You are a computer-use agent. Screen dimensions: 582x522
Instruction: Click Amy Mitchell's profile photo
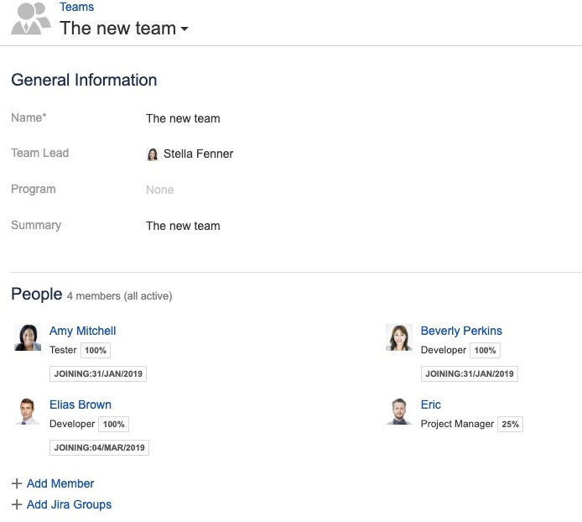pos(28,337)
